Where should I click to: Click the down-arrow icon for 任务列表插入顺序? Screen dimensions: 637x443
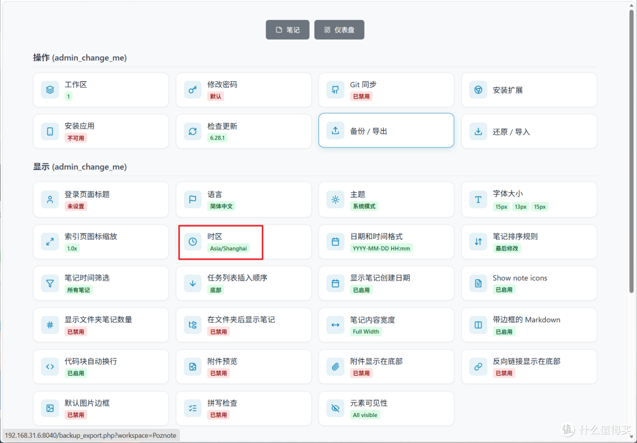192,283
